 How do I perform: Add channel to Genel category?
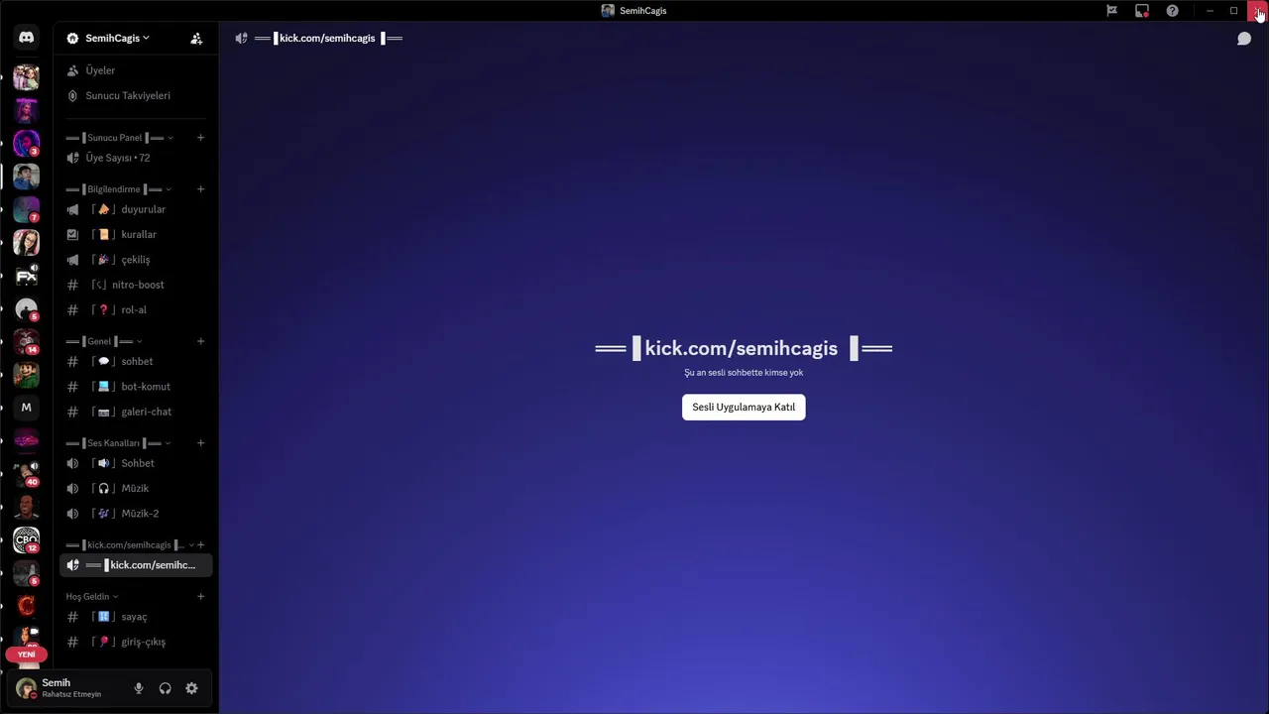coord(200,341)
